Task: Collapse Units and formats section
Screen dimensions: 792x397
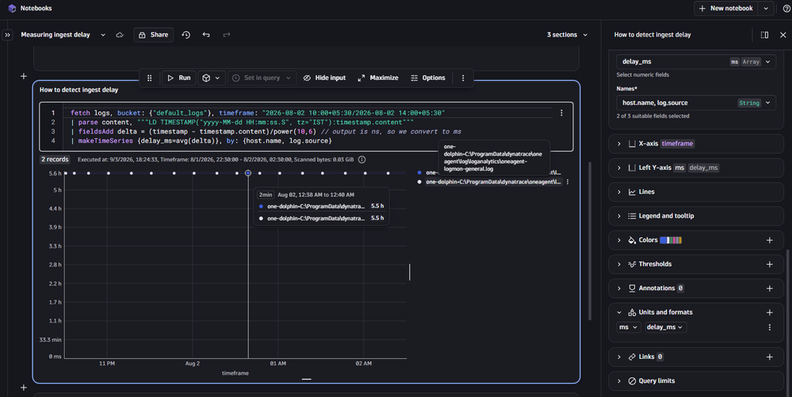Action: (619, 312)
